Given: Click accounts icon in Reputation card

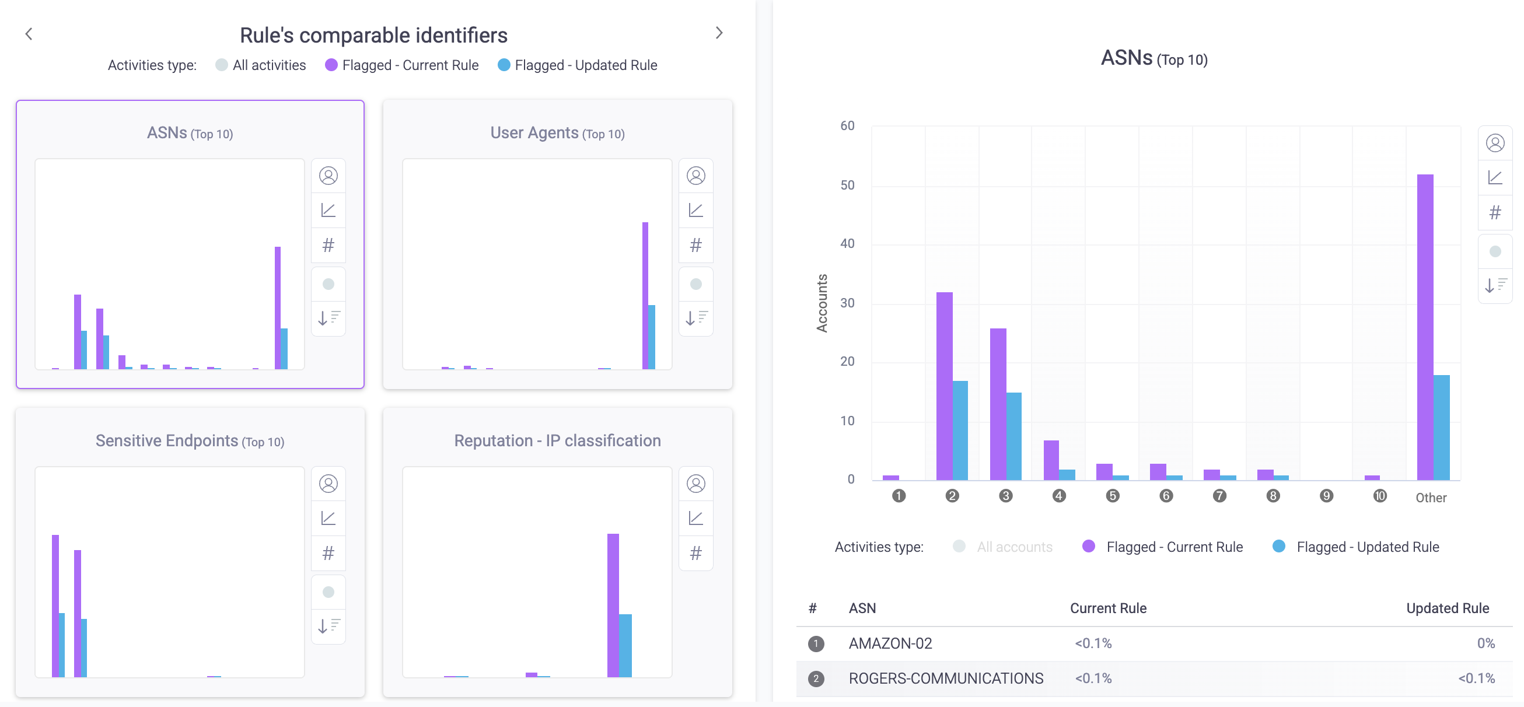Looking at the screenshot, I should 695,484.
